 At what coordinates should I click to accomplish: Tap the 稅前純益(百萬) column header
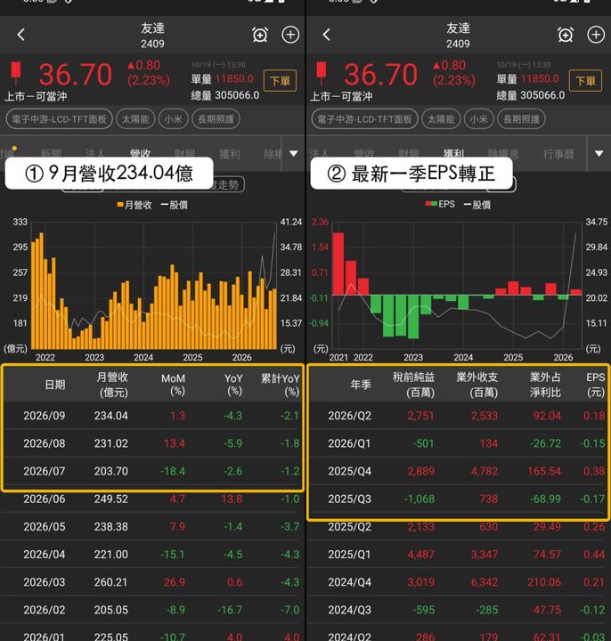coord(413,385)
